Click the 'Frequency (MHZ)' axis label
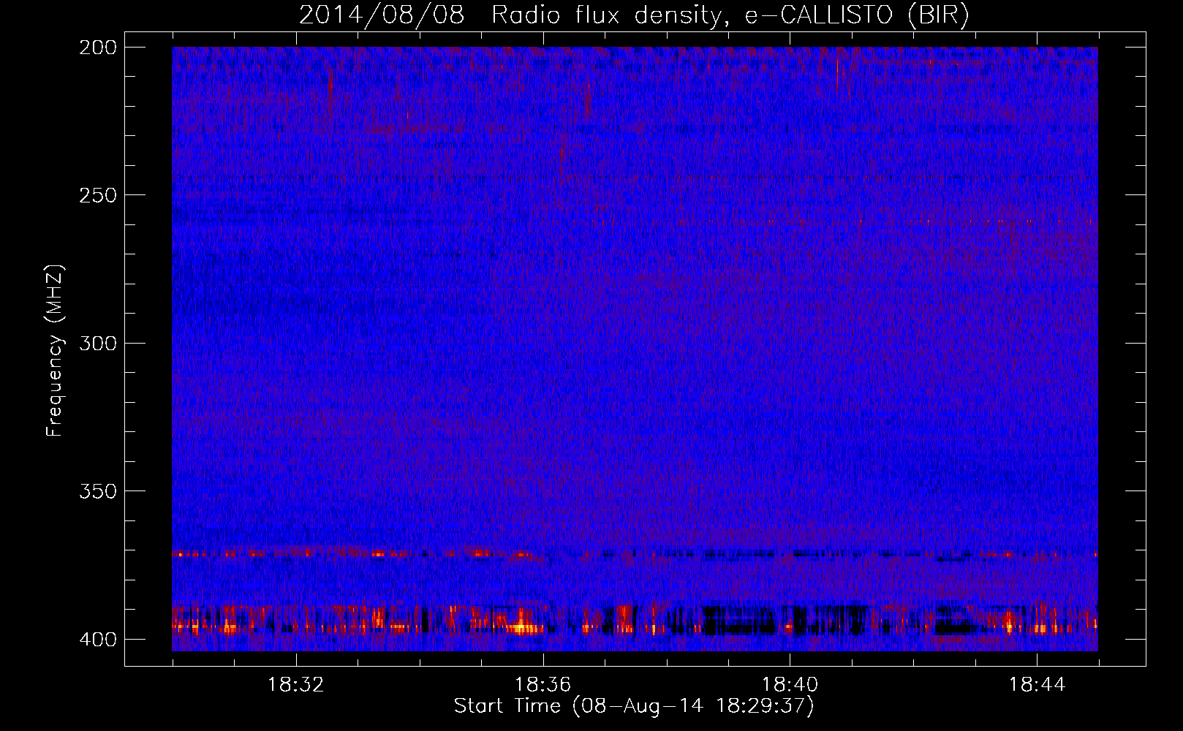1183x731 pixels. tap(55, 351)
